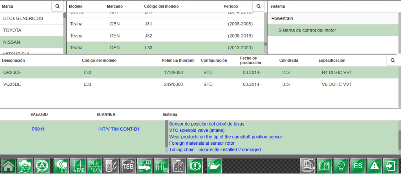The image size is (401, 174).
Task: Open the DTC trouble codes icon
Action: 61,166
